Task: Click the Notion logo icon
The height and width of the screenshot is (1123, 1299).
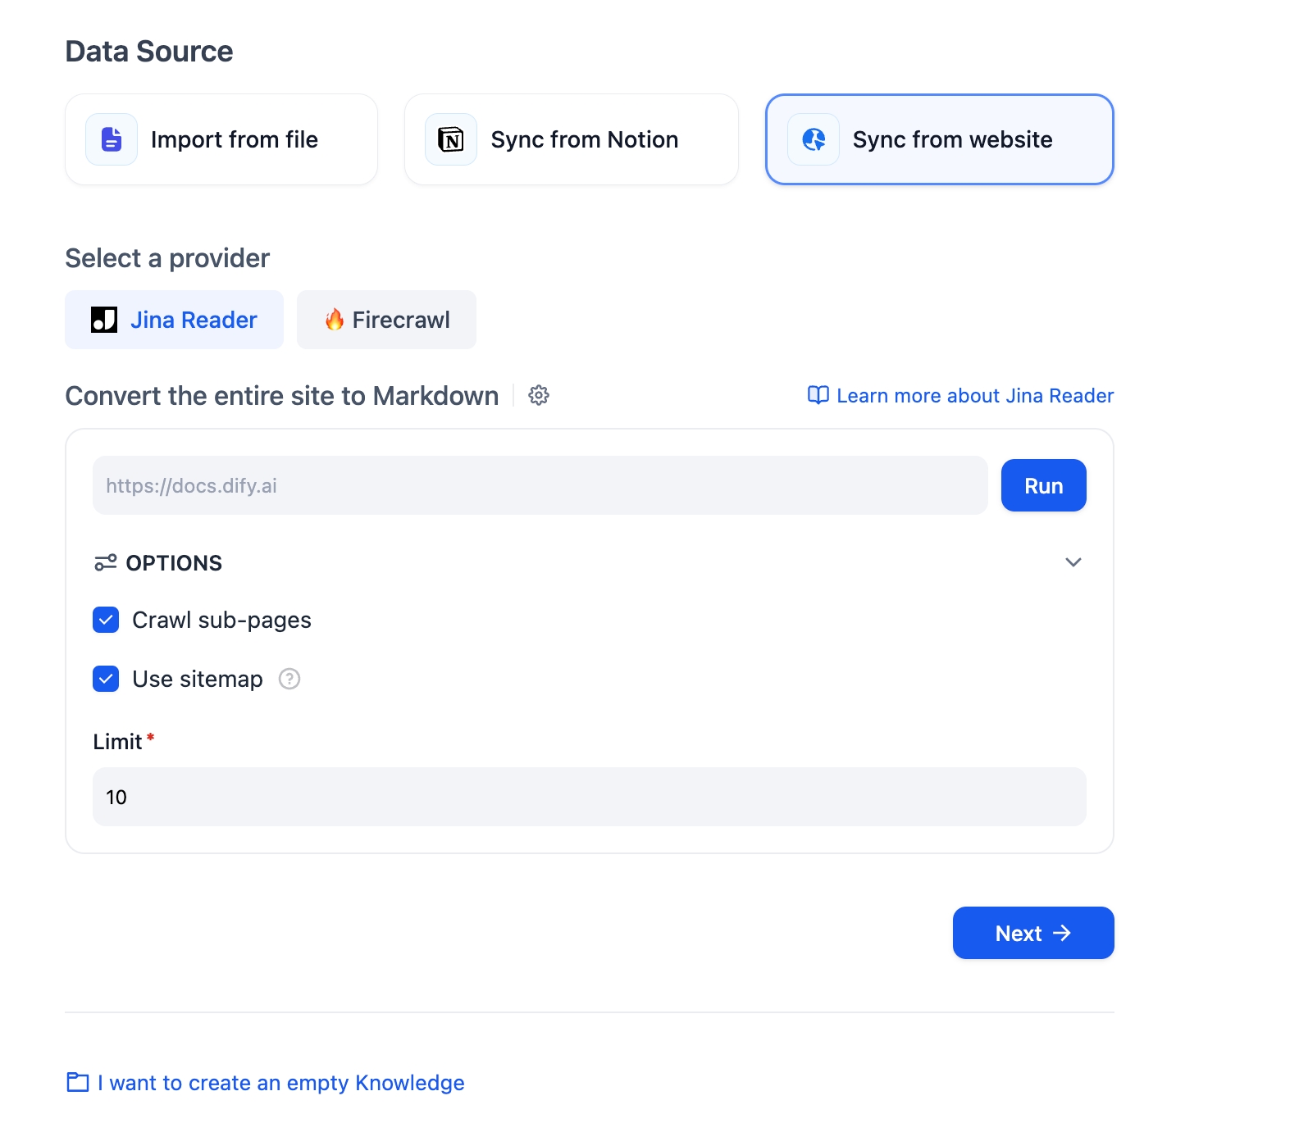Action: click(451, 139)
